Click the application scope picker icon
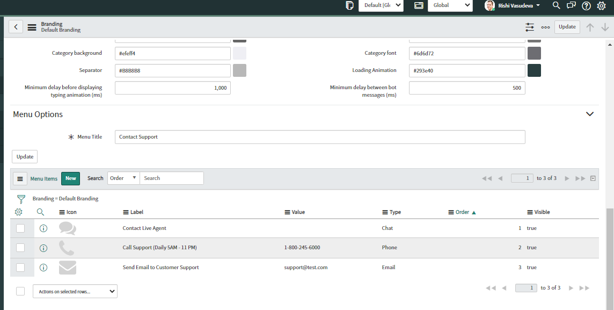 [419, 5]
